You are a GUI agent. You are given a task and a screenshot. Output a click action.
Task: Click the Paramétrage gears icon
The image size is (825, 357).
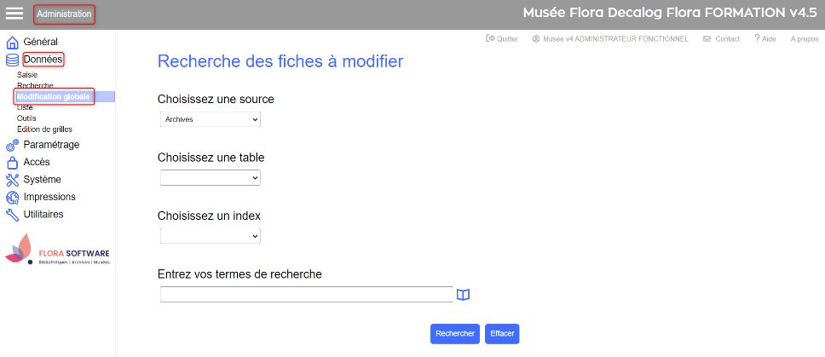(x=12, y=146)
